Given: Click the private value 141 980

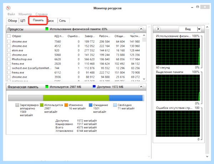Looking at the screenshot, I should (x=135, y=41).
